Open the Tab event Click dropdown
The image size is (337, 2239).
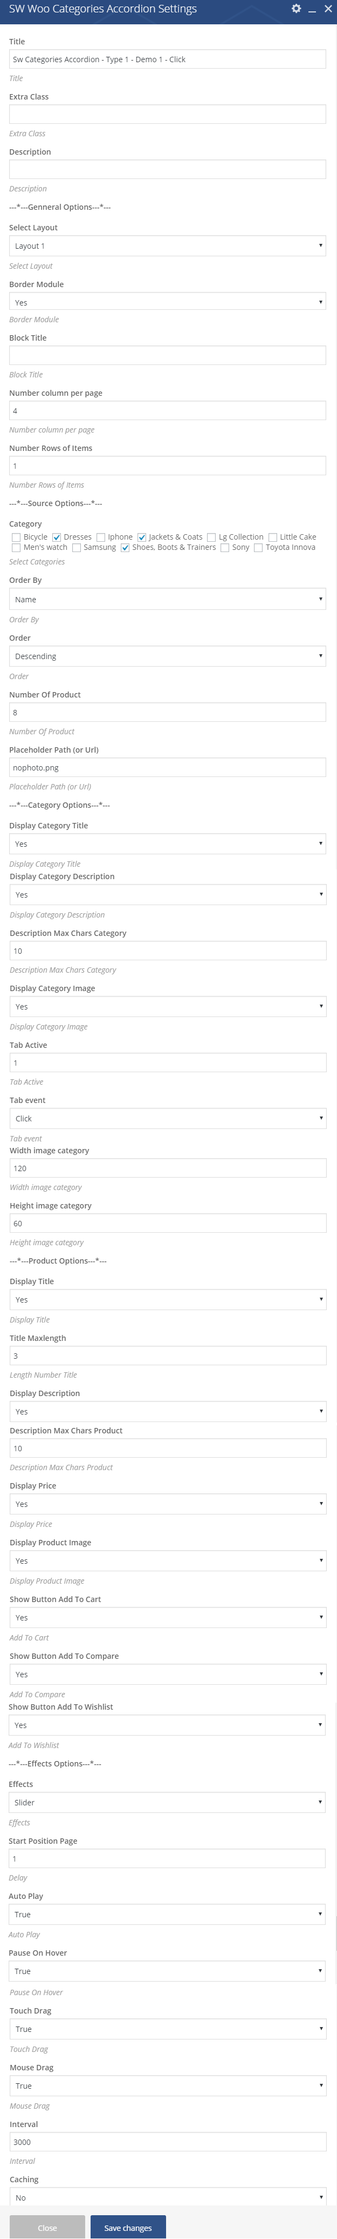click(167, 1119)
